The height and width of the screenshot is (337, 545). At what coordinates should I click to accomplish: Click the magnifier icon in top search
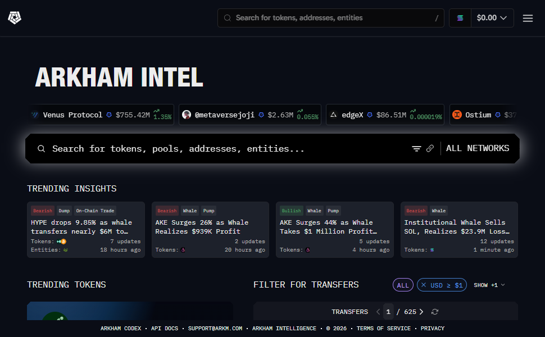click(x=228, y=18)
